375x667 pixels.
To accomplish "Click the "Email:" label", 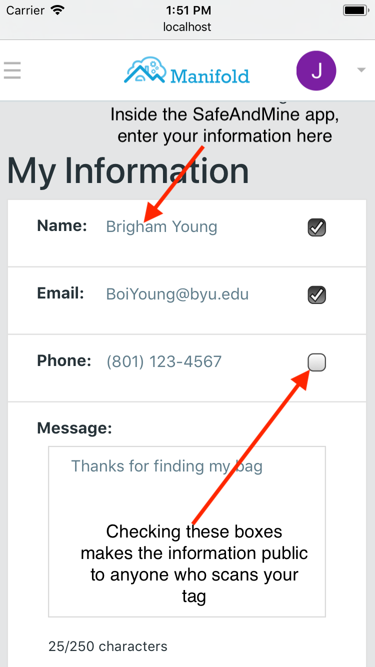I will click(x=60, y=293).
